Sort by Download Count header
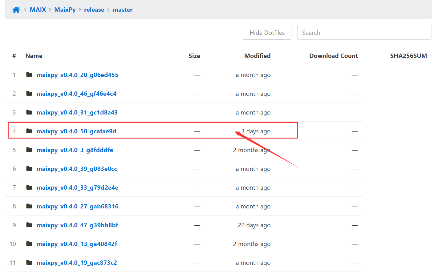Viewport: 438px width, 278px height. 334,56
